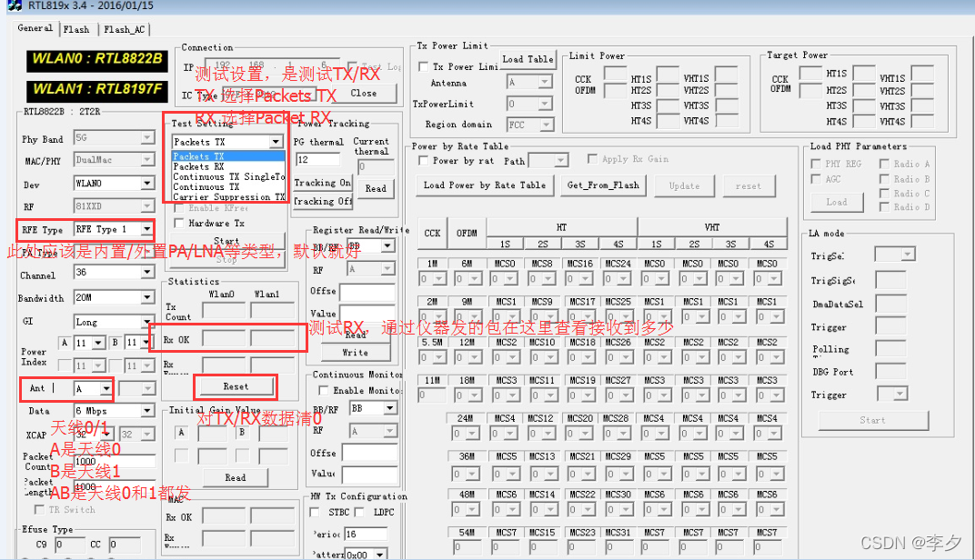Open the Data 6 Mbps dropdown

tap(146, 411)
